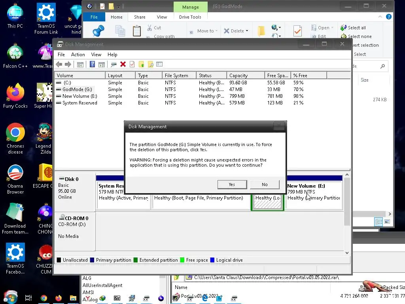Open the Delete dropdown arrow in Explorer ribbon
Image resolution: width=405 pixels, height=304 pixels.
[247, 31]
